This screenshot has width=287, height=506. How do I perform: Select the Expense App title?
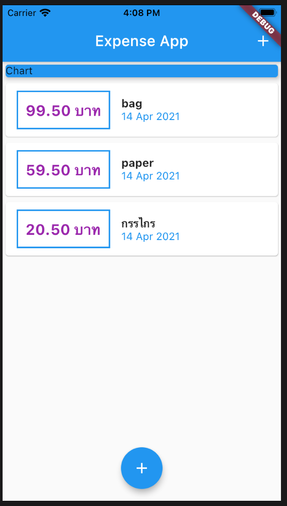[142, 41]
